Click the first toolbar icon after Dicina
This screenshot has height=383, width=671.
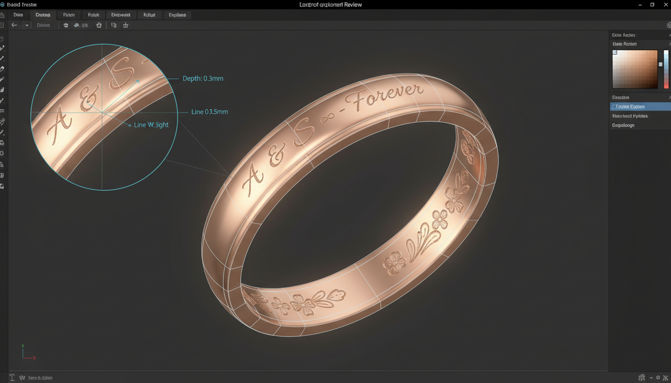pyautogui.click(x=65, y=25)
